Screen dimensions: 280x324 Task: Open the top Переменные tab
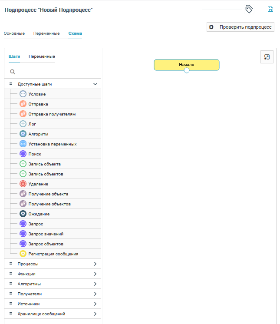pyautogui.click(x=46, y=33)
